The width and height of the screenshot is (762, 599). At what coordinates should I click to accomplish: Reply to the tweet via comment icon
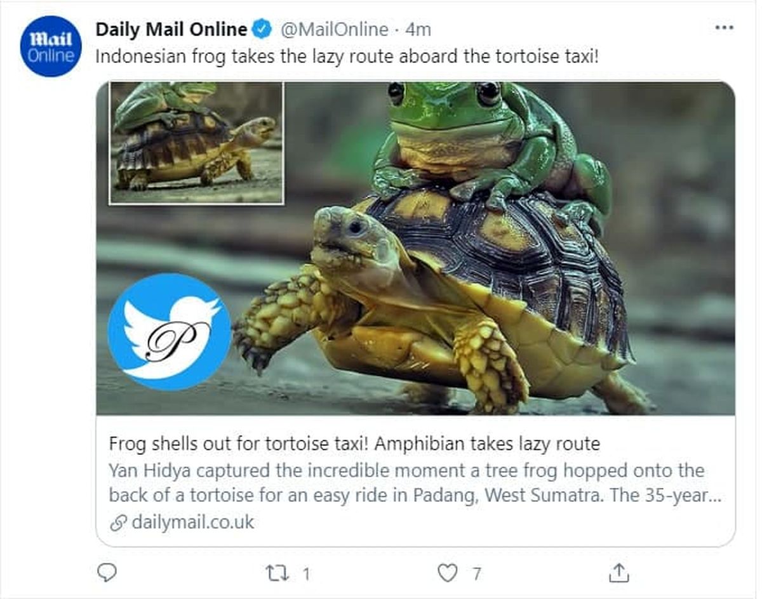(107, 573)
